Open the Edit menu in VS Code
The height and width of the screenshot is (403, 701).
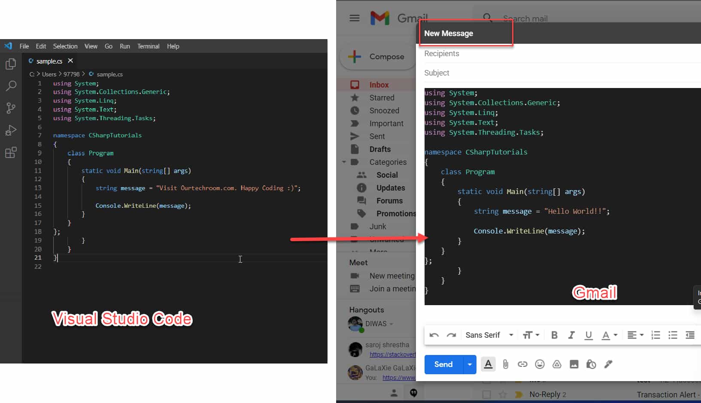click(x=41, y=46)
